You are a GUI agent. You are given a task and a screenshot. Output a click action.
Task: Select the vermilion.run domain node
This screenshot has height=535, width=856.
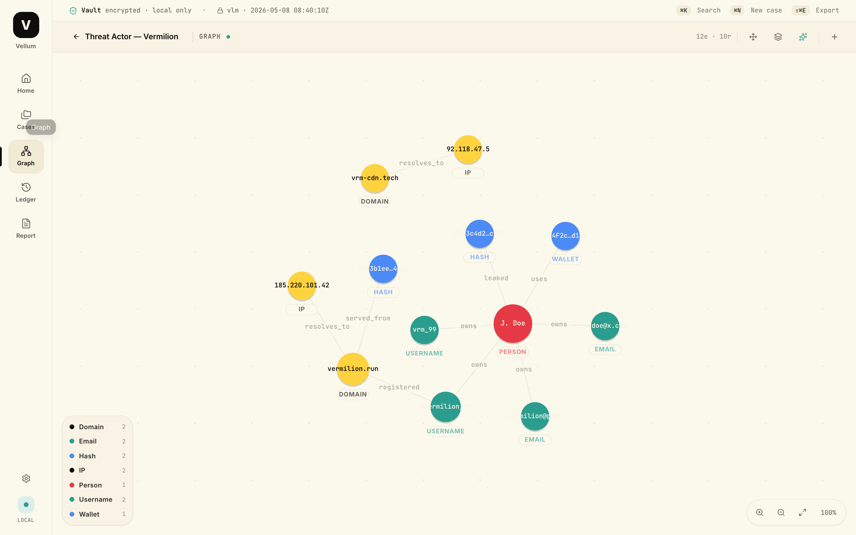[353, 369]
